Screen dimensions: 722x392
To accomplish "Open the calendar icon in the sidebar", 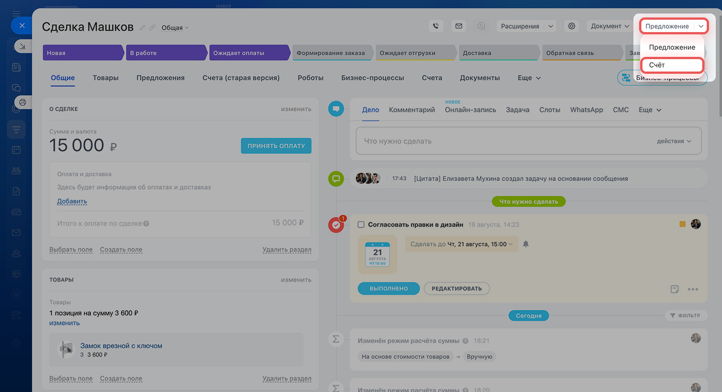I will pyautogui.click(x=16, y=150).
